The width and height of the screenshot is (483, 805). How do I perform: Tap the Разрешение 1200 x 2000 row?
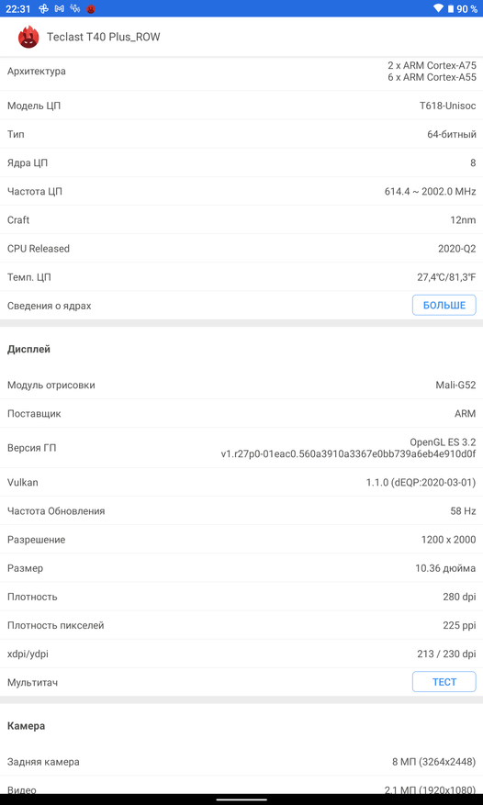pyautogui.click(x=241, y=540)
